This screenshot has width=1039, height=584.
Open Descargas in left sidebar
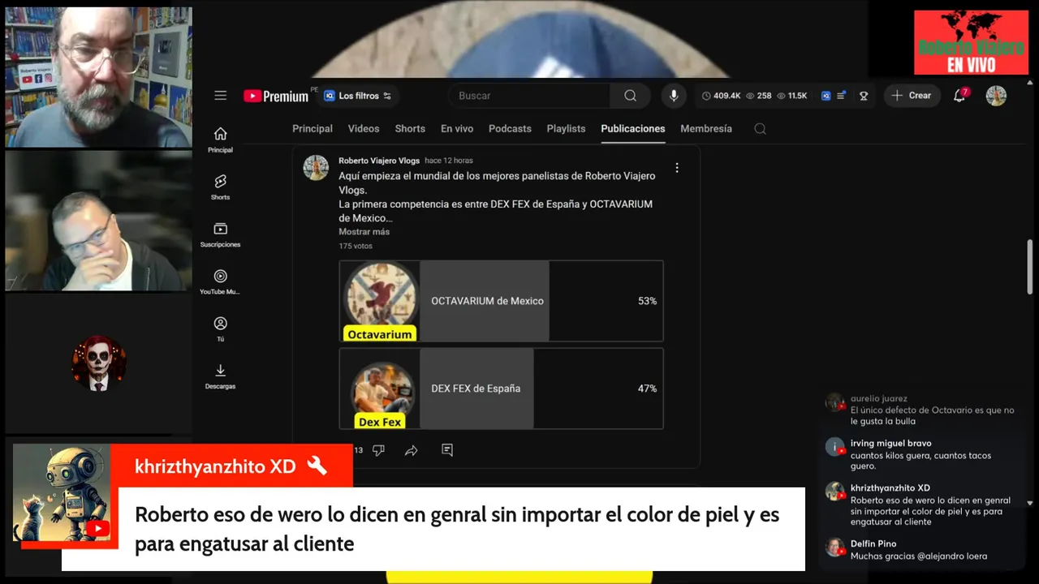[x=220, y=376]
